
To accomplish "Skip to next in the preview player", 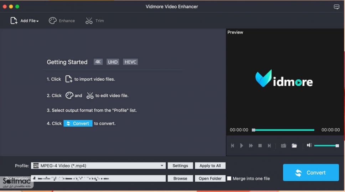I will pos(269,146).
